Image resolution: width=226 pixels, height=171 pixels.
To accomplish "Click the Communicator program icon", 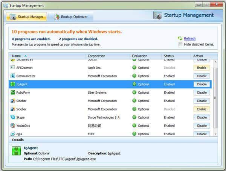I will (13, 76).
